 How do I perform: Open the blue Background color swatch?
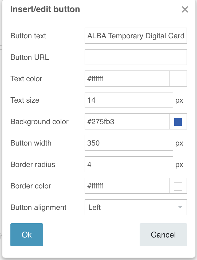tap(178, 122)
